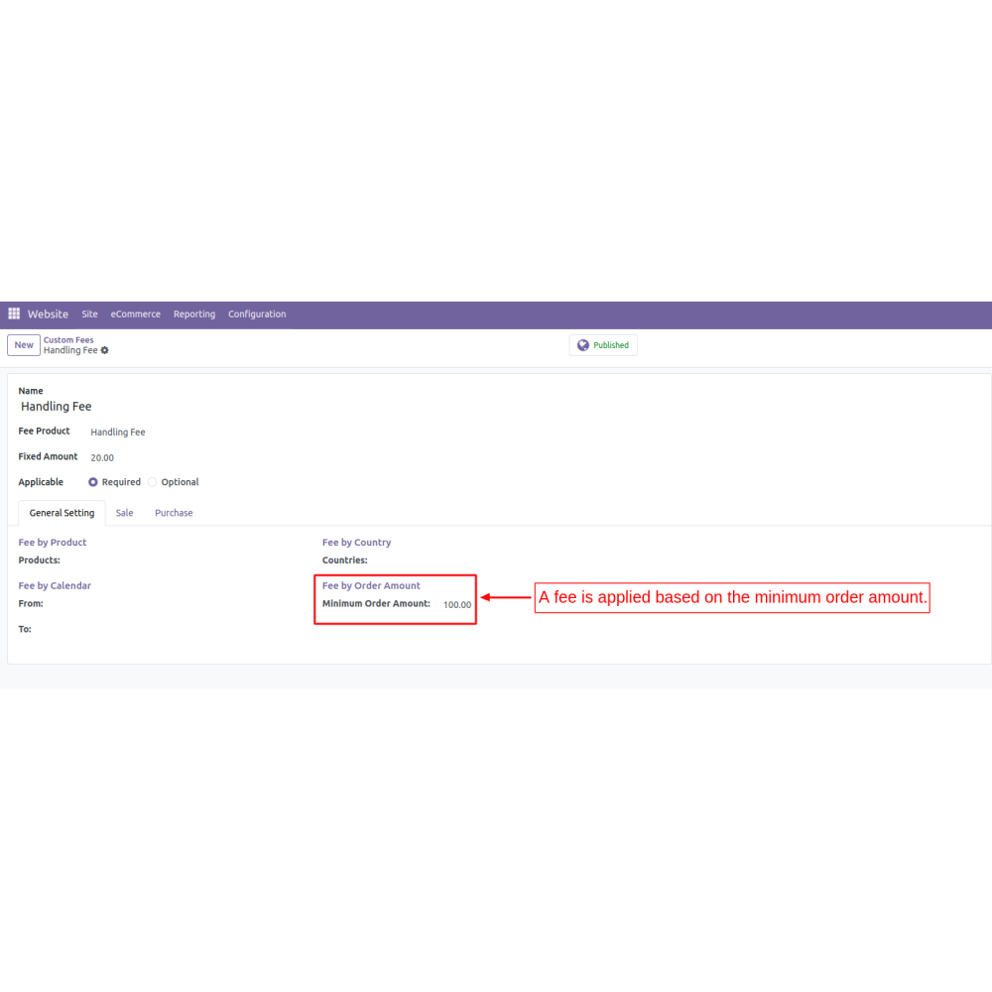Open the Reporting menu

[x=194, y=314]
